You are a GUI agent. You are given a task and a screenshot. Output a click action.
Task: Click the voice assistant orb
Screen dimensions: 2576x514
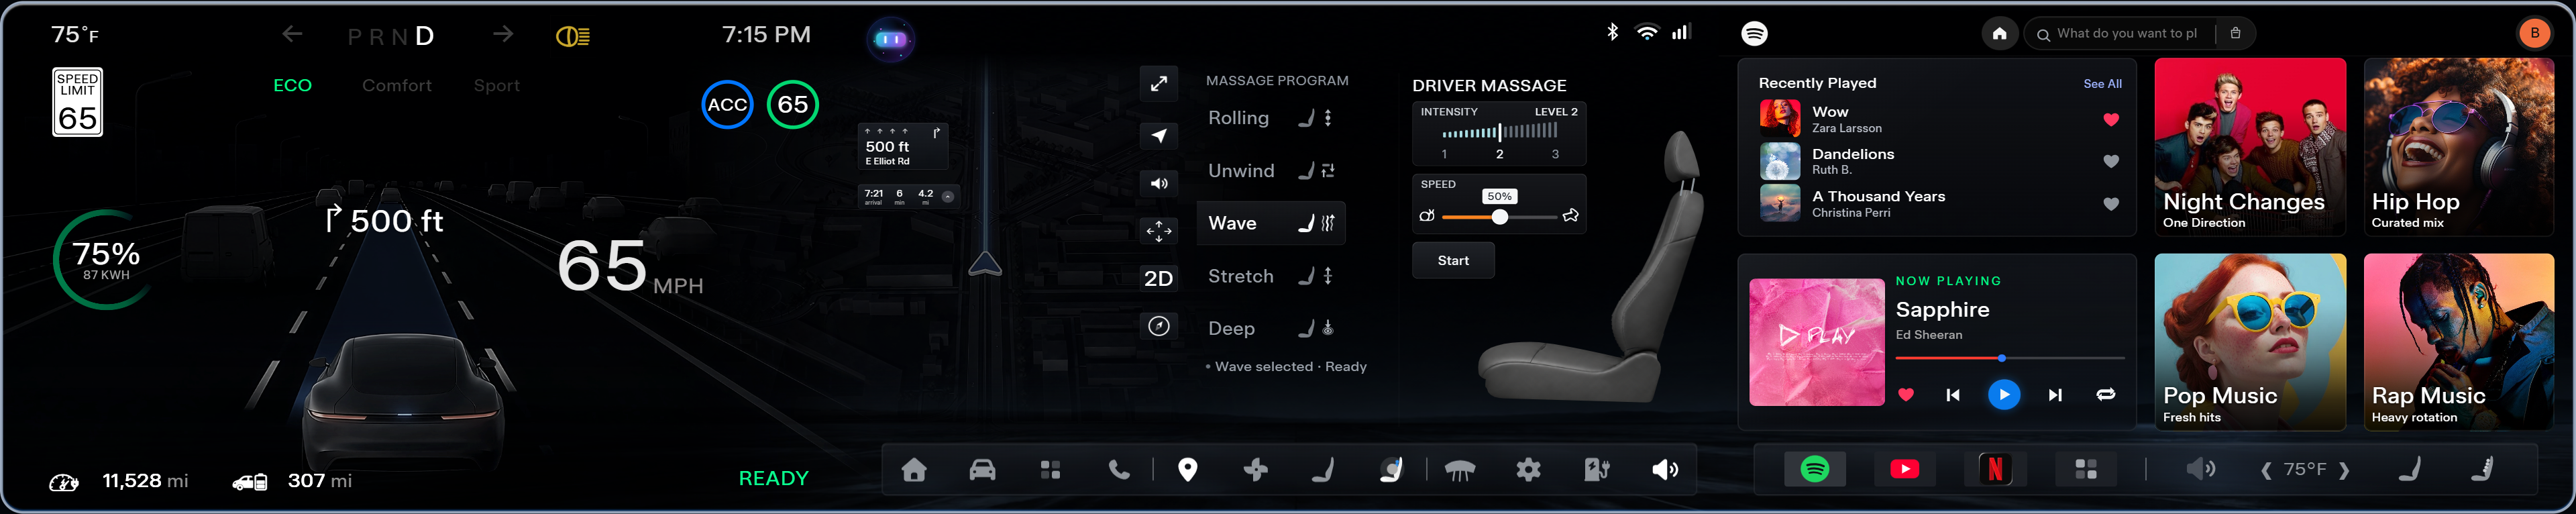pyautogui.click(x=890, y=40)
